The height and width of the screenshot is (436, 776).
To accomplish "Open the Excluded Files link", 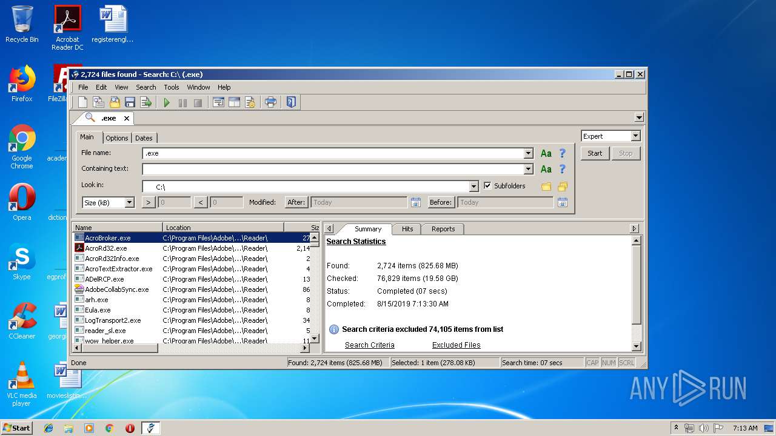I will click(457, 345).
